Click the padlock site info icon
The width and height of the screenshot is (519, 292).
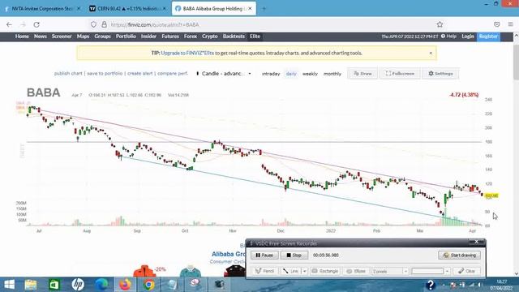tap(105, 24)
